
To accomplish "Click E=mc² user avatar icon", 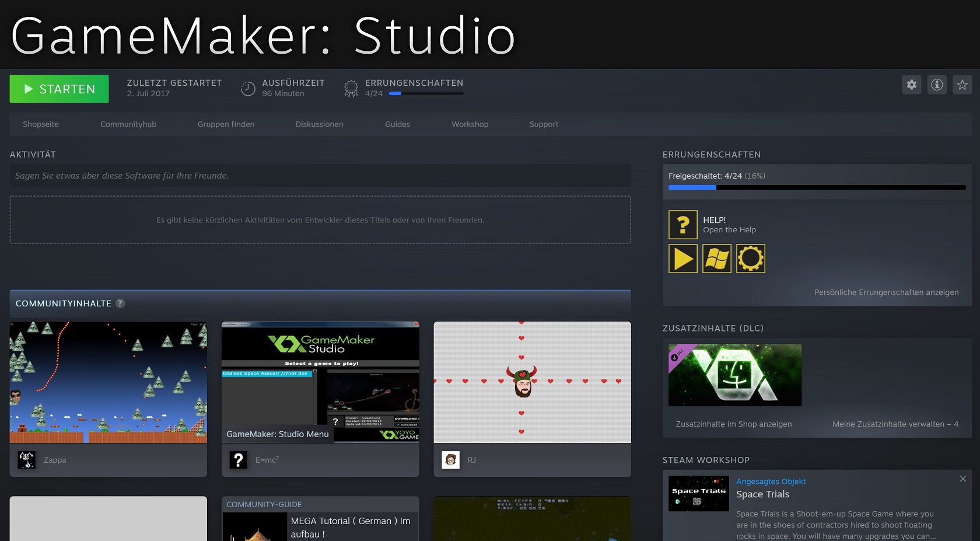I will [x=238, y=460].
